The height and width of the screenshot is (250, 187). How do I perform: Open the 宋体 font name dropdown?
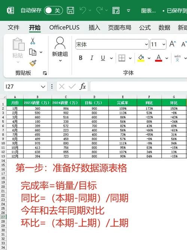(x=146, y=44)
